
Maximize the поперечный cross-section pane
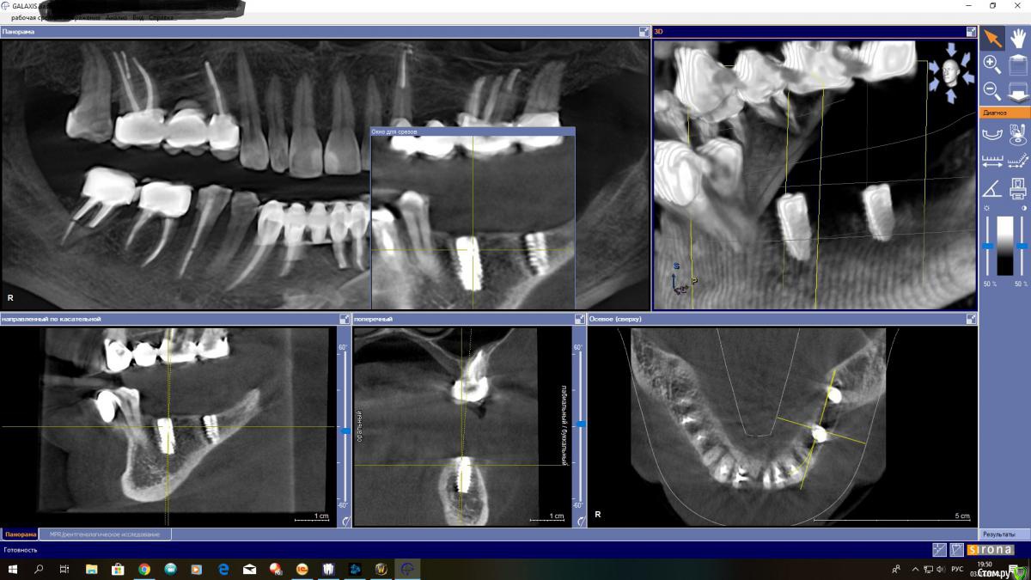(579, 319)
